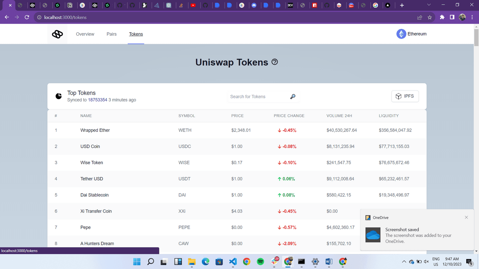
Task: Open the A Hunters Dream row
Action: (x=237, y=243)
